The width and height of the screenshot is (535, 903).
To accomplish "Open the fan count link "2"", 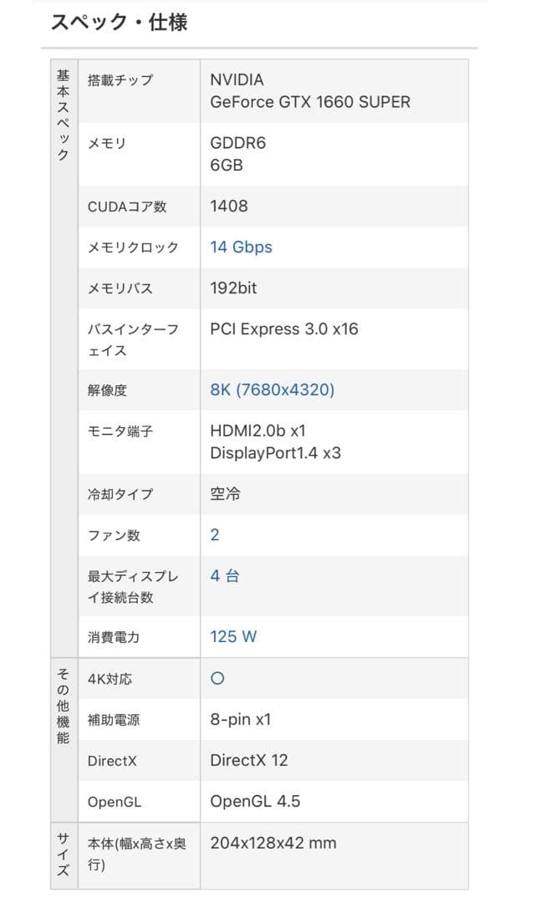I will (x=215, y=535).
